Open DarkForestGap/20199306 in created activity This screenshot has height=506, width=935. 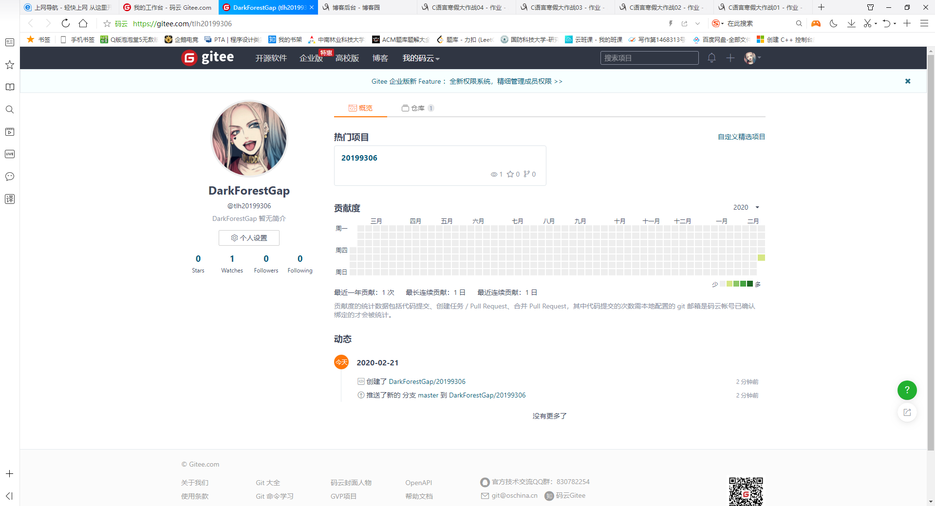427,381
